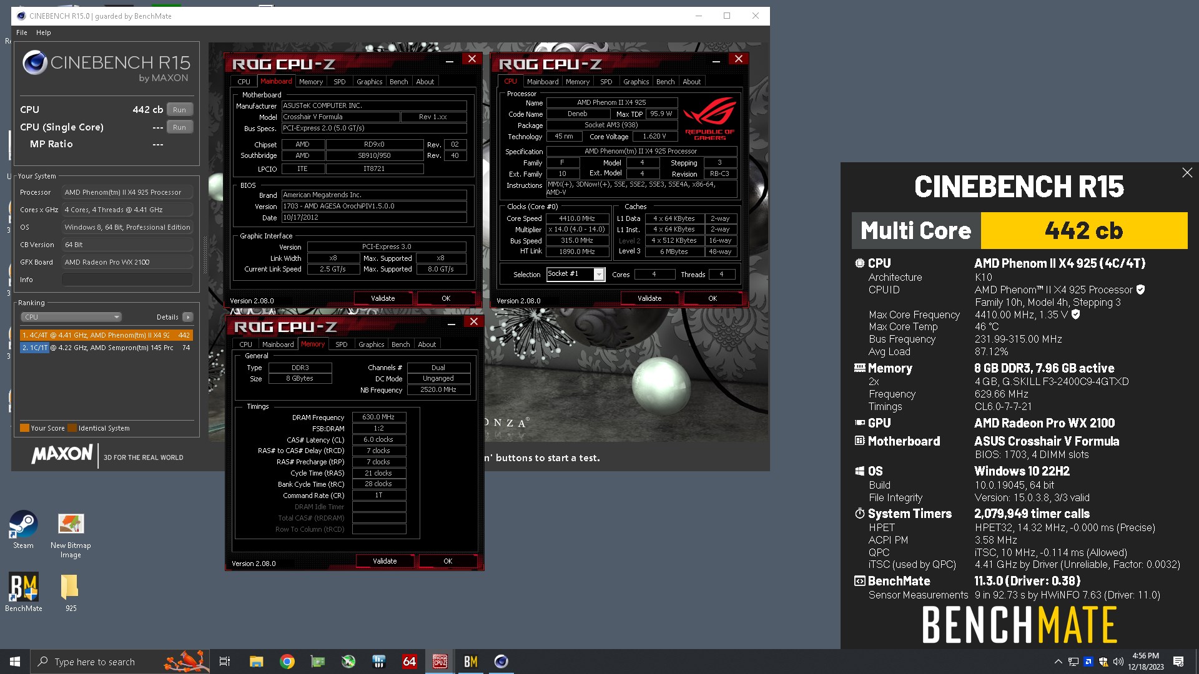Screen dimensions: 1199x674
Task: Close the BenchMate result overlay
Action: pos(1187,173)
